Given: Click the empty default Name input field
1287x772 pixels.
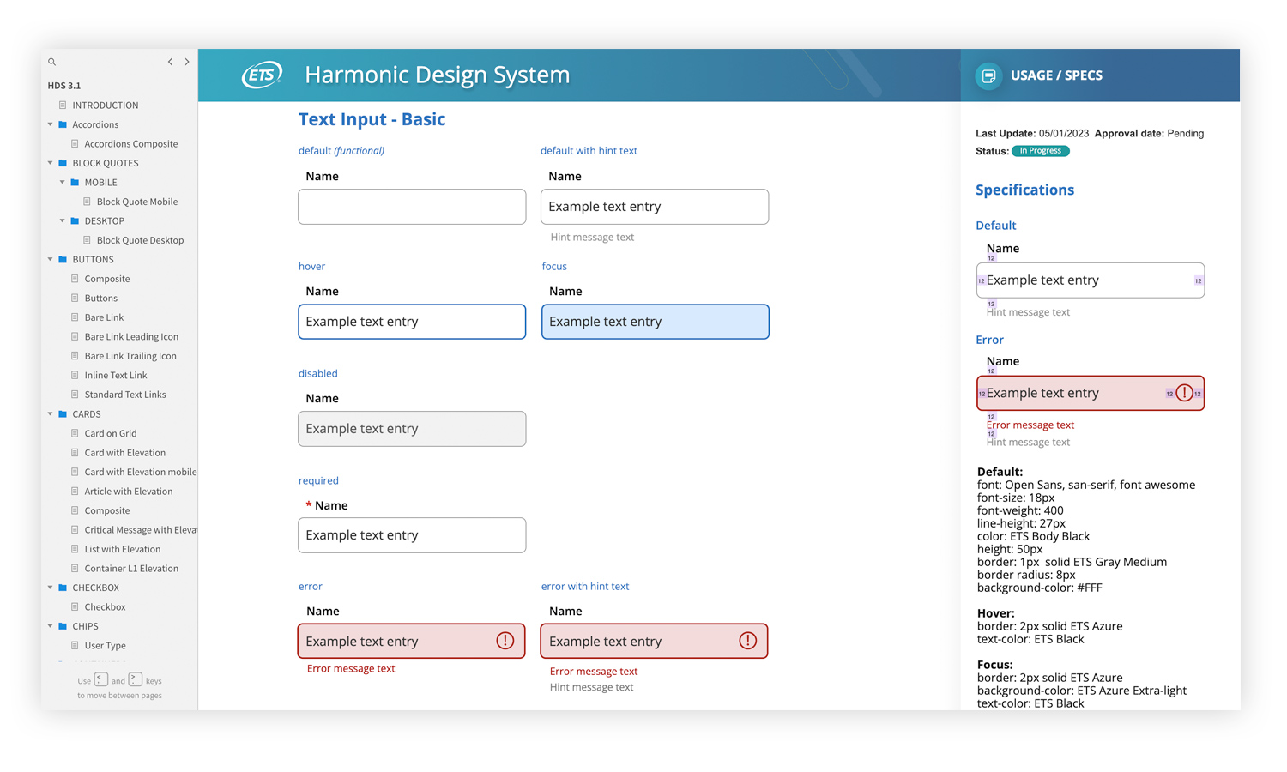Looking at the screenshot, I should click(x=412, y=207).
